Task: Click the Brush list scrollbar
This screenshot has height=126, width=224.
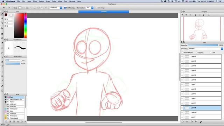Action: tap(26, 102)
